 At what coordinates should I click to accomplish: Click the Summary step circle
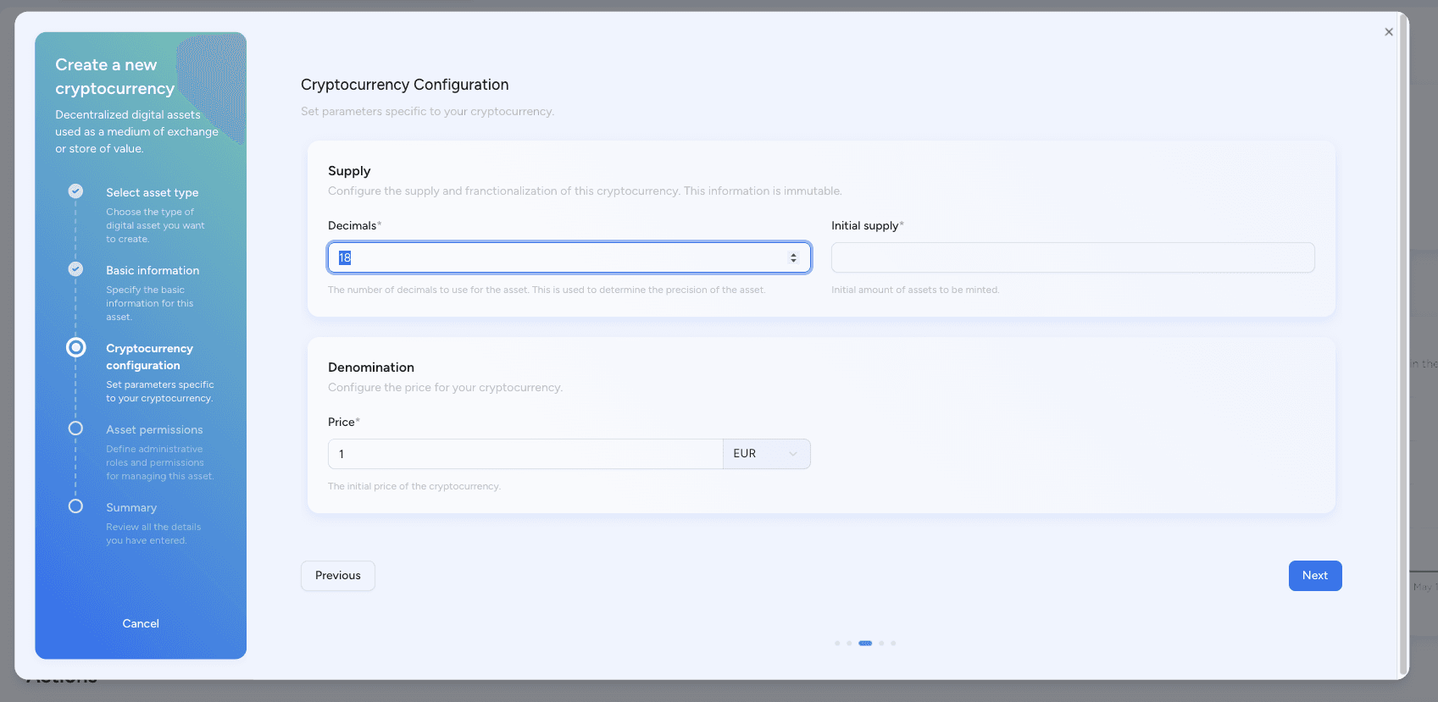[x=75, y=506]
